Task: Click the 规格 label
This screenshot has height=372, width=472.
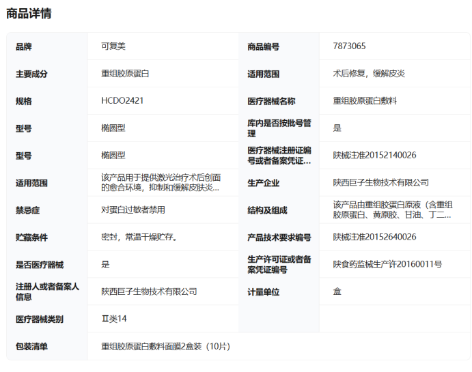Action: click(24, 101)
